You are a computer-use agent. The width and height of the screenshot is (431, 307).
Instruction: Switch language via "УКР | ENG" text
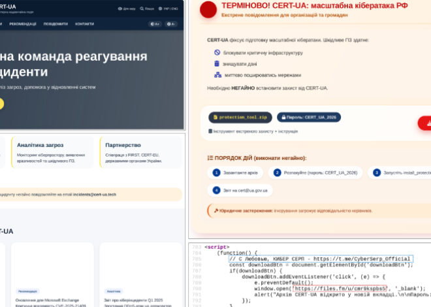[170, 8]
